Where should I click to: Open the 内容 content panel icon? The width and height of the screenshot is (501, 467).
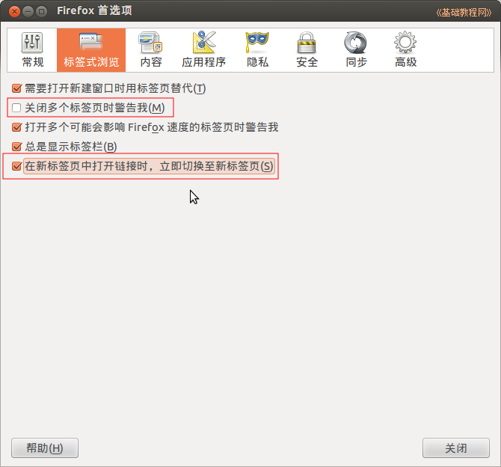pos(151,50)
